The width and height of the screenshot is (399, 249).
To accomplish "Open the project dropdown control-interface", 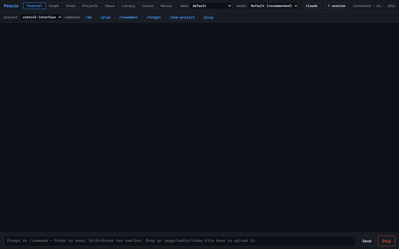I will [41, 17].
